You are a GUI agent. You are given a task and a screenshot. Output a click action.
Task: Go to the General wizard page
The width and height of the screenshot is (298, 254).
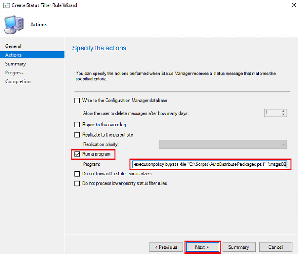click(x=13, y=46)
